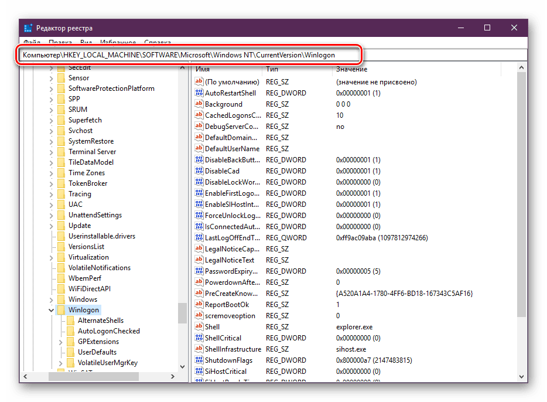The height and width of the screenshot is (402, 547).
Task: Click the Superfetch folder icon
Action: point(61,120)
